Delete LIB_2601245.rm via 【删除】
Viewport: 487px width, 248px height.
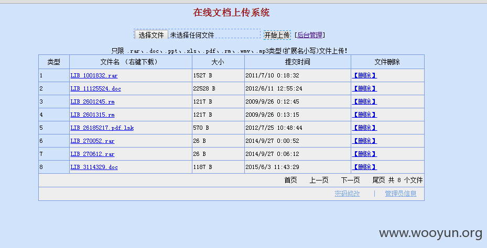coord(365,102)
